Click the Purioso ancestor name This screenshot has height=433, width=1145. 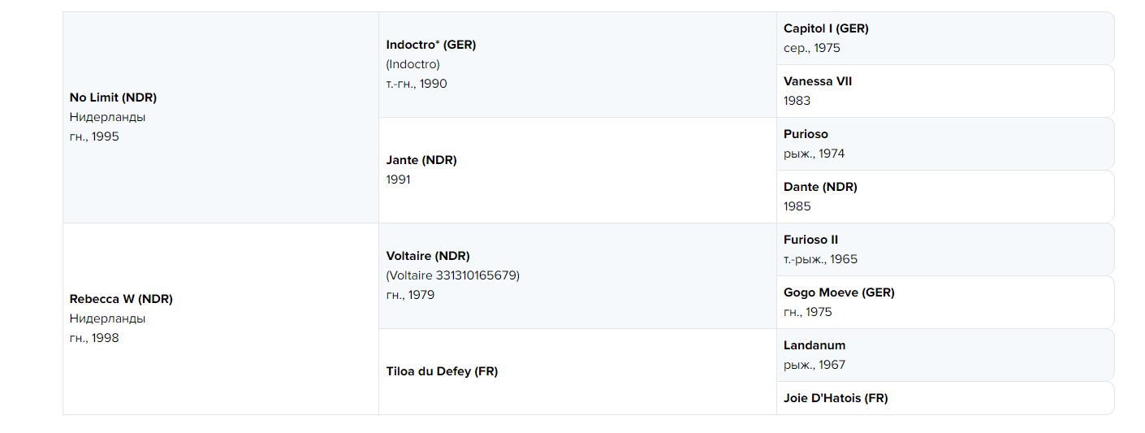point(806,134)
